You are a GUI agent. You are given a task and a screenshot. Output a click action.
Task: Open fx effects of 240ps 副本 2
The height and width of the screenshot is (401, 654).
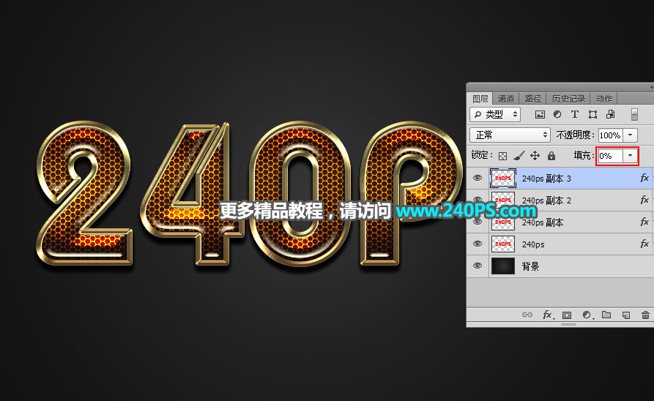pyautogui.click(x=644, y=200)
